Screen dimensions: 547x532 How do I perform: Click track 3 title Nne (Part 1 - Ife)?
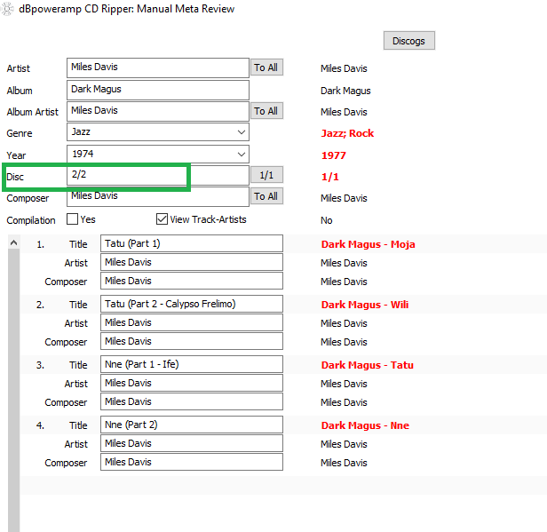(191, 364)
